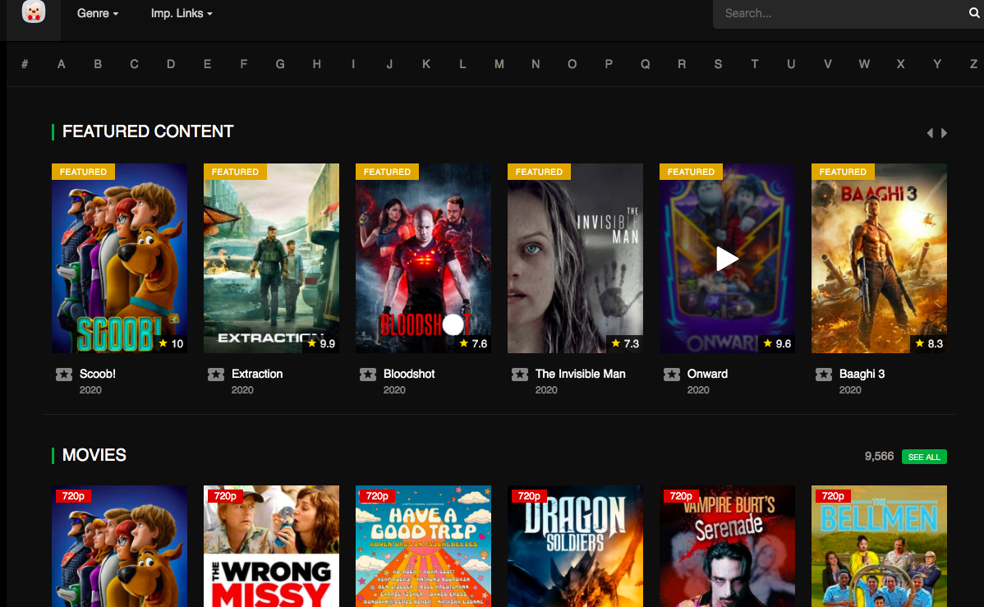Choose the # symbol filter

(x=25, y=64)
